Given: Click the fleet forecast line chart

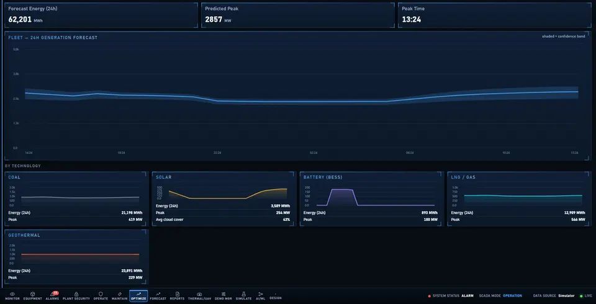Looking at the screenshot, I should (302, 99).
